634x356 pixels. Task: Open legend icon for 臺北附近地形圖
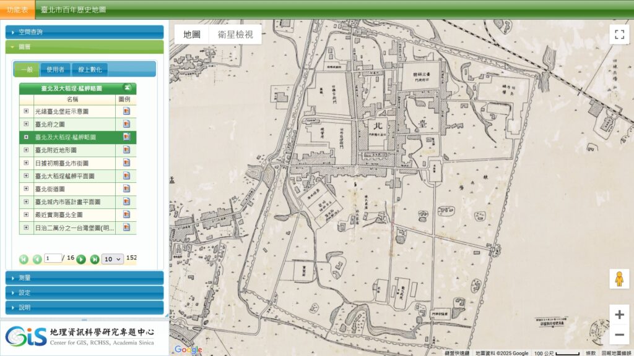[x=126, y=150]
